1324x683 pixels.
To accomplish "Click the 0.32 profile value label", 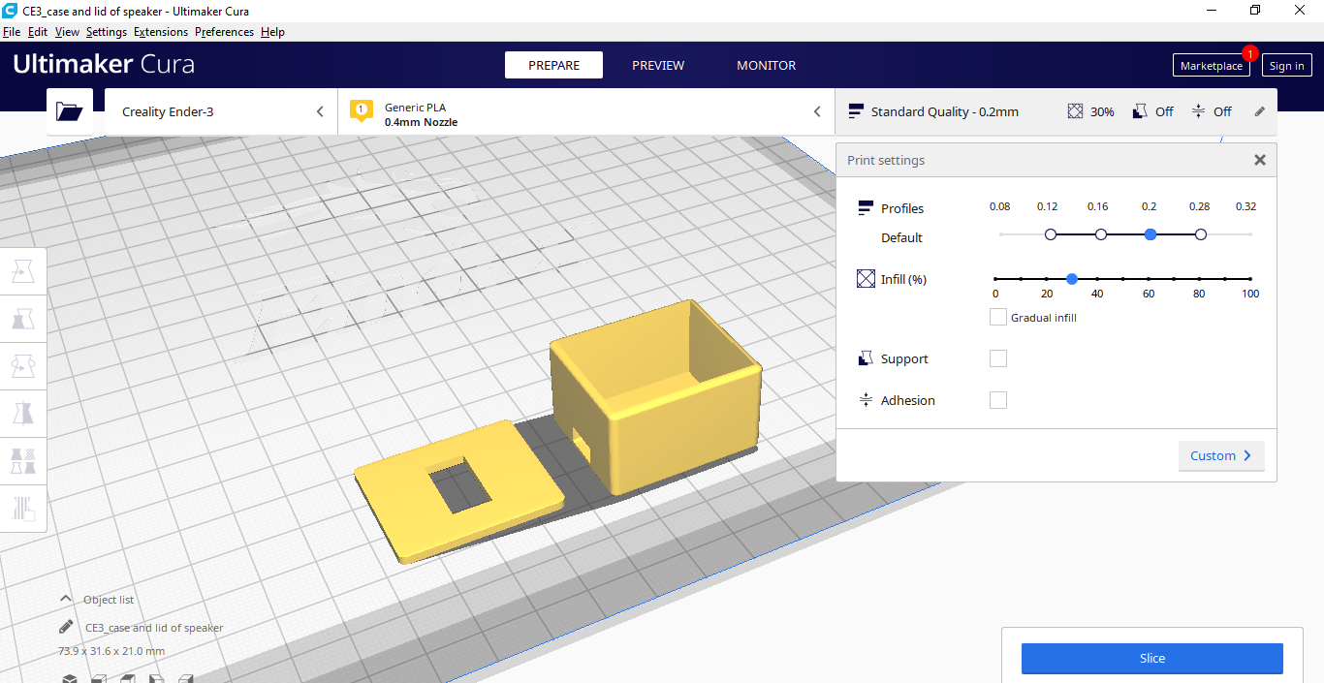I will click(x=1245, y=206).
